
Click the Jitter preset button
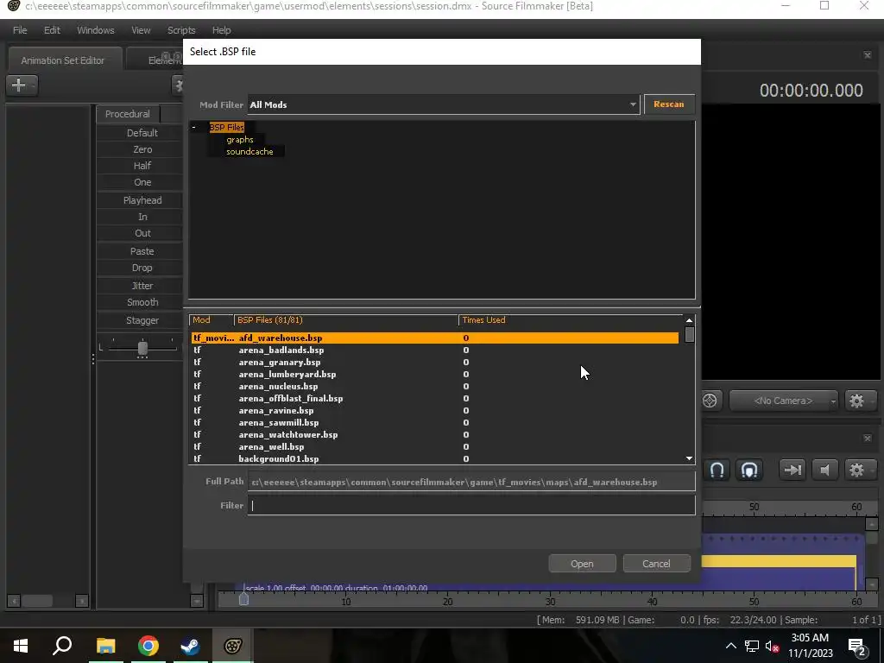point(142,286)
